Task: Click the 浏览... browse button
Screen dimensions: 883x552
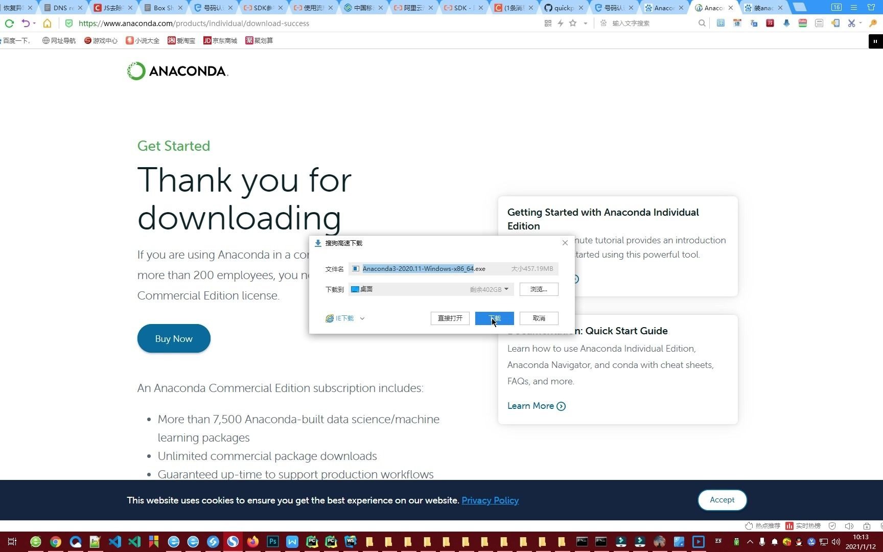Action: (539, 289)
